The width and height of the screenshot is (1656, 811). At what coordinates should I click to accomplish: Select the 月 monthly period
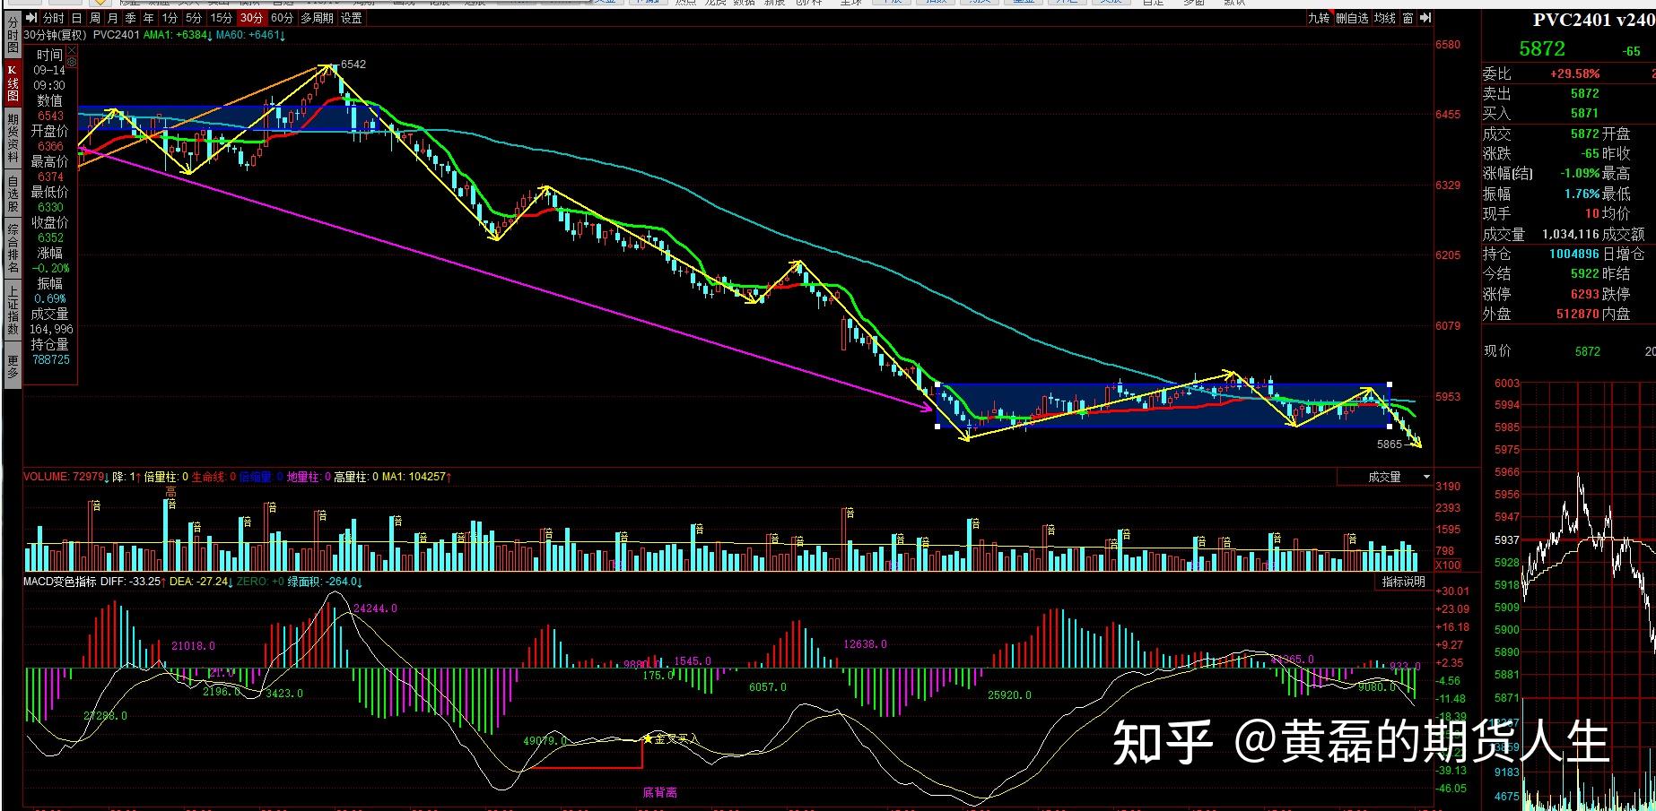point(112,18)
